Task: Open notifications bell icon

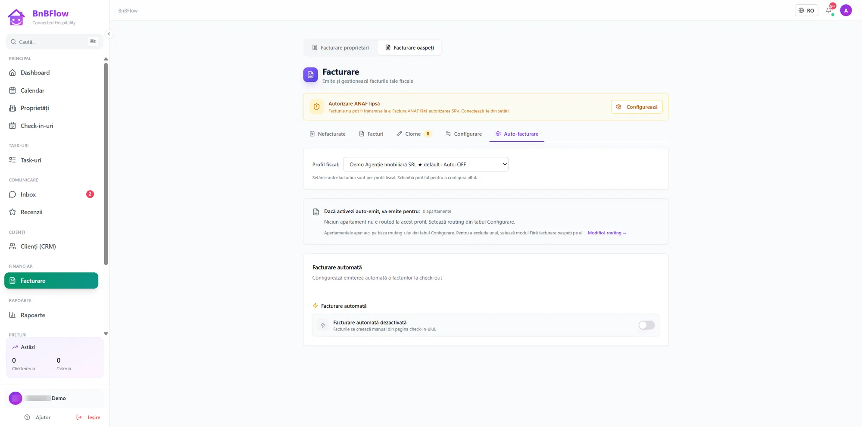Action: point(828,10)
